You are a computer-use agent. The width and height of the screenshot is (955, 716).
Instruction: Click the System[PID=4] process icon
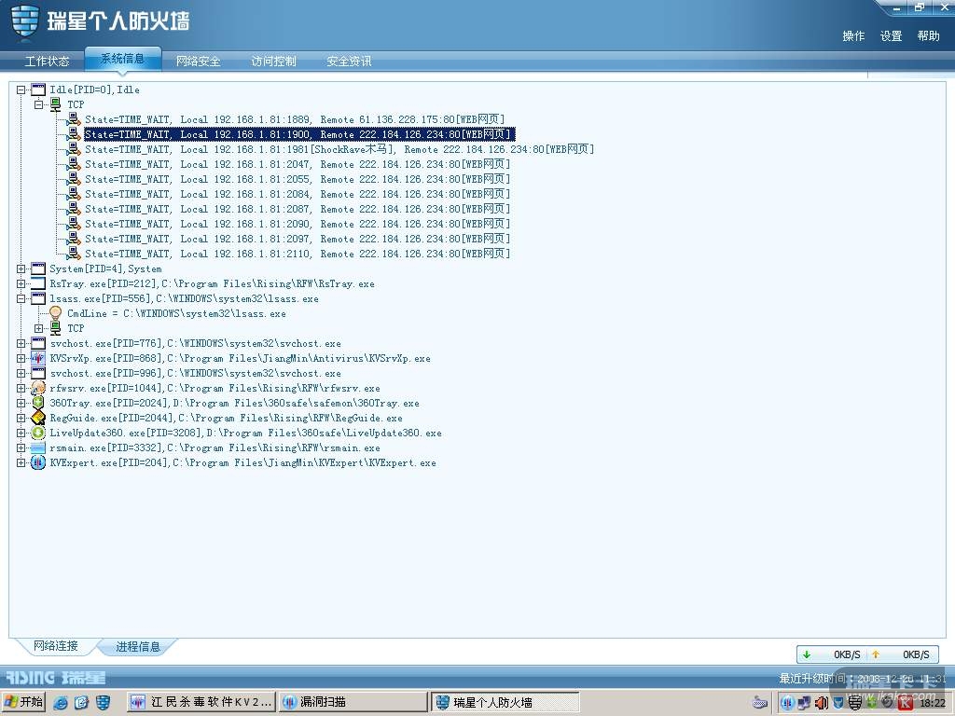pos(38,268)
